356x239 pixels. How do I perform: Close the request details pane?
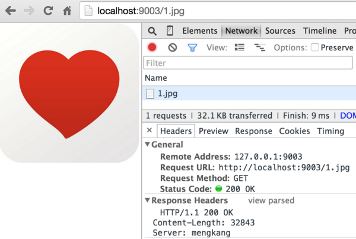click(150, 130)
